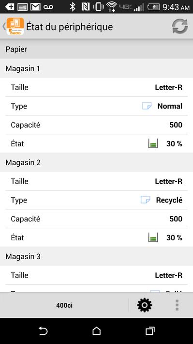
Task: Open the recent apps button
Action: coord(150,331)
